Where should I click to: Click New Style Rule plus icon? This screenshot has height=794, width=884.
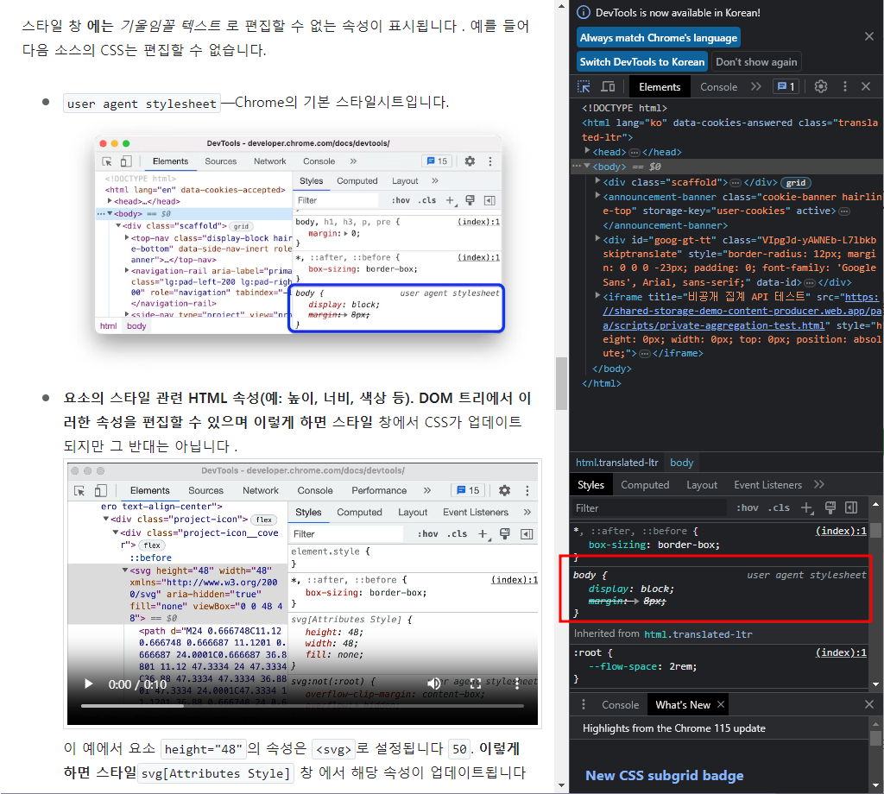click(x=807, y=507)
